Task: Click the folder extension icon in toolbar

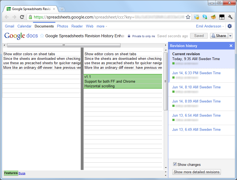Action: 196,17
